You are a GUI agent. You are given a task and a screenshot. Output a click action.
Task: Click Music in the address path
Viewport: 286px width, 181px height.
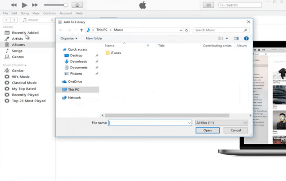pos(118,30)
